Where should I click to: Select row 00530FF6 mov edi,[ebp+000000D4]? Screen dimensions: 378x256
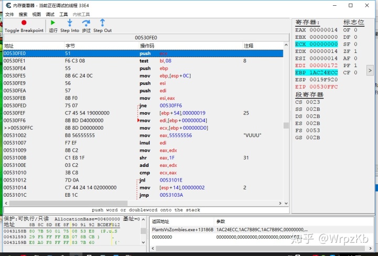click(143, 121)
